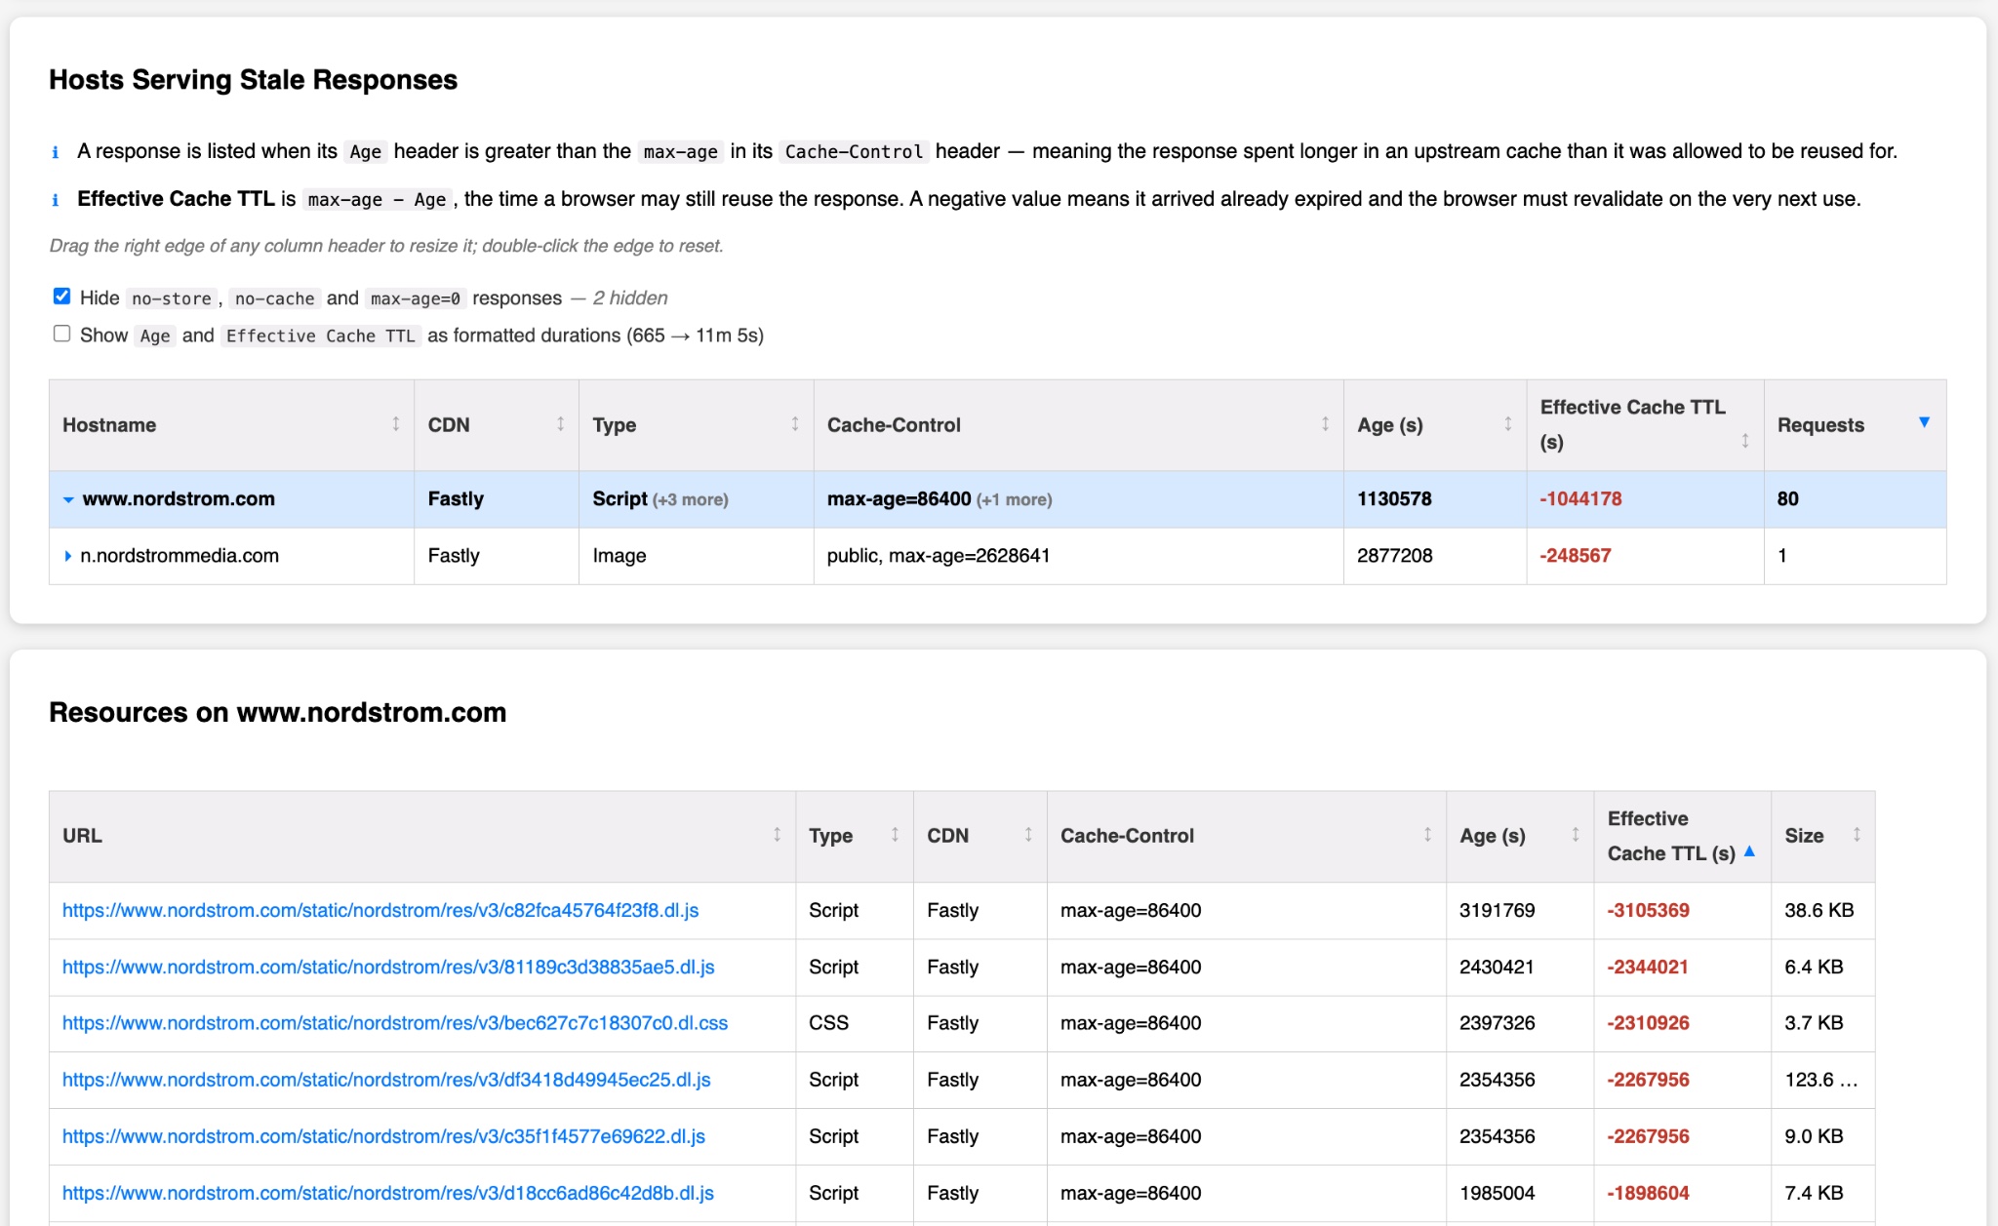Open the c35f1f4577e69622.dl.js resource link
The image size is (1998, 1226).
pyautogui.click(x=383, y=1136)
